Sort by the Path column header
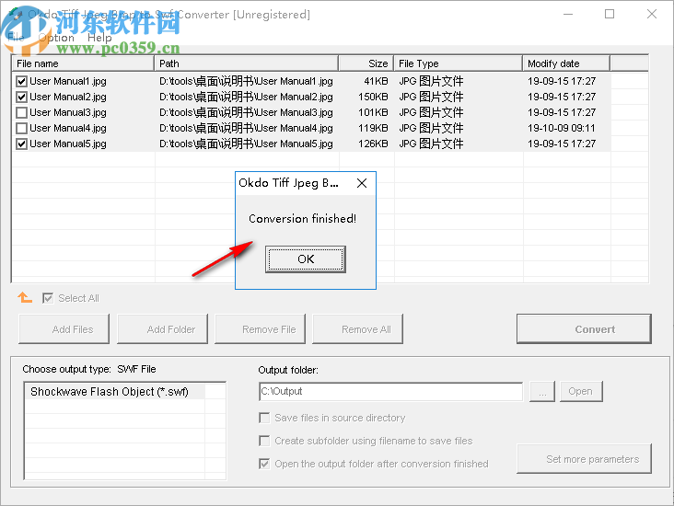Screen dimensions: 674x506 247,63
